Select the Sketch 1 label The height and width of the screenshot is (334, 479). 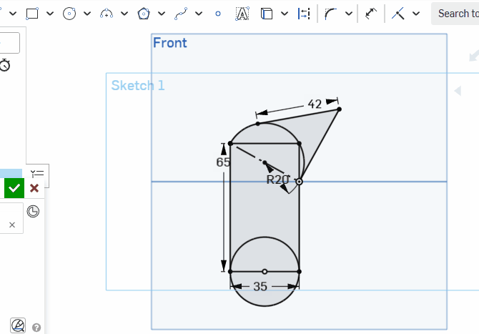click(138, 86)
